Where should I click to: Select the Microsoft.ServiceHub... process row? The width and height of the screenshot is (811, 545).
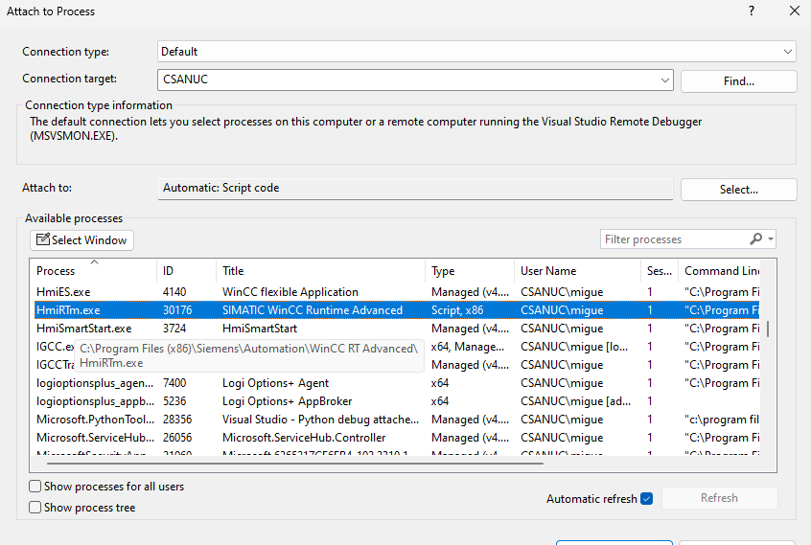click(397, 438)
